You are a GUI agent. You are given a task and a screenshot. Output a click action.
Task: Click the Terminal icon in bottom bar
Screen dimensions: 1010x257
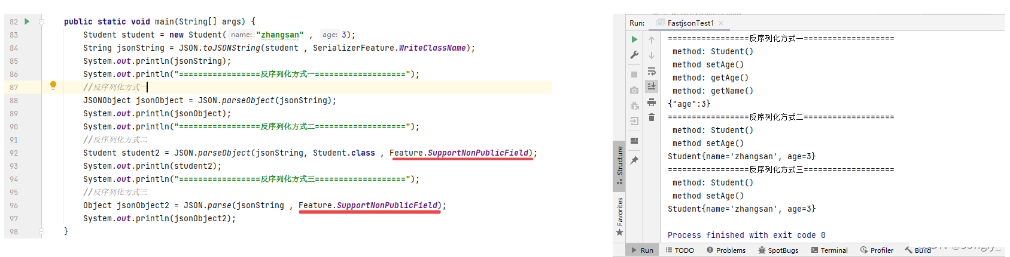pyautogui.click(x=814, y=250)
